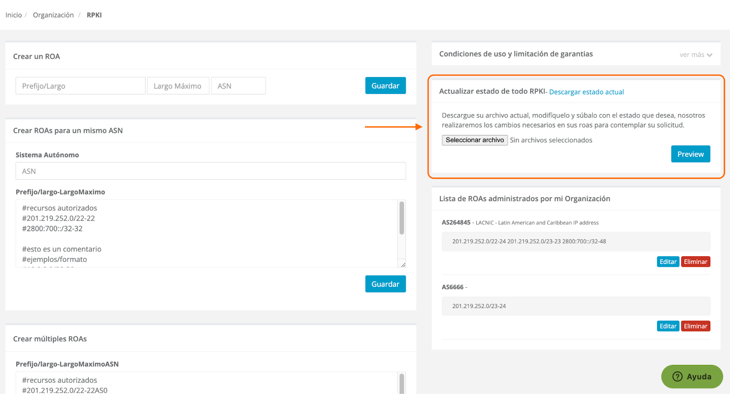Image resolution: width=730 pixels, height=394 pixels.
Task: Focus the Largo Máximo field
Action: tap(178, 86)
